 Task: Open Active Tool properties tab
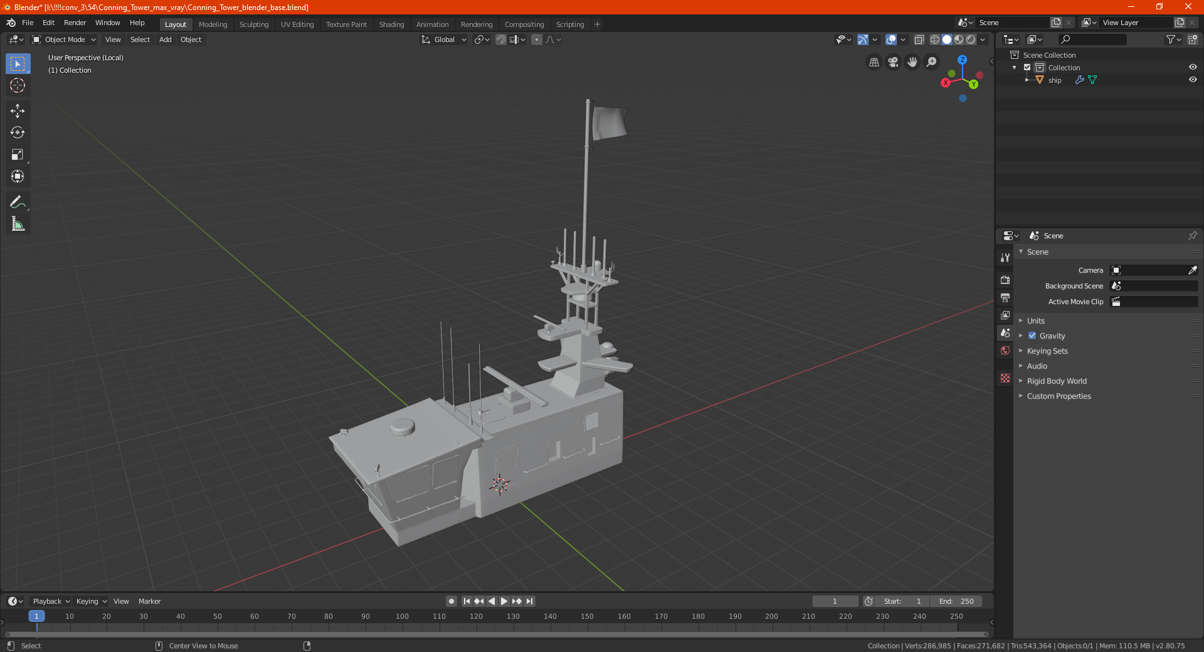(x=1005, y=258)
